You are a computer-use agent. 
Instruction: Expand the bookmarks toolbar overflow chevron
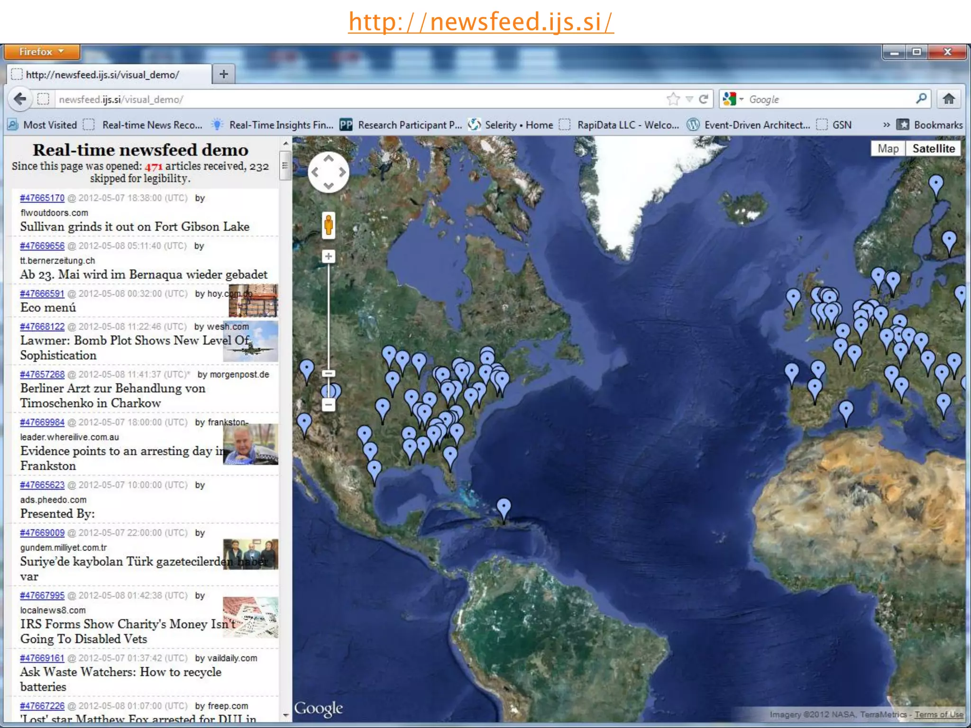pyautogui.click(x=886, y=125)
